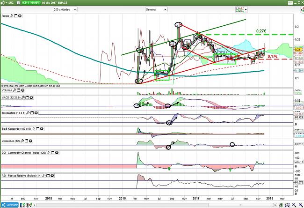Viewport: 304px width, 208px height.
Task: Close the MACD indicator panel
Action: pyautogui.click(x=31, y=97)
